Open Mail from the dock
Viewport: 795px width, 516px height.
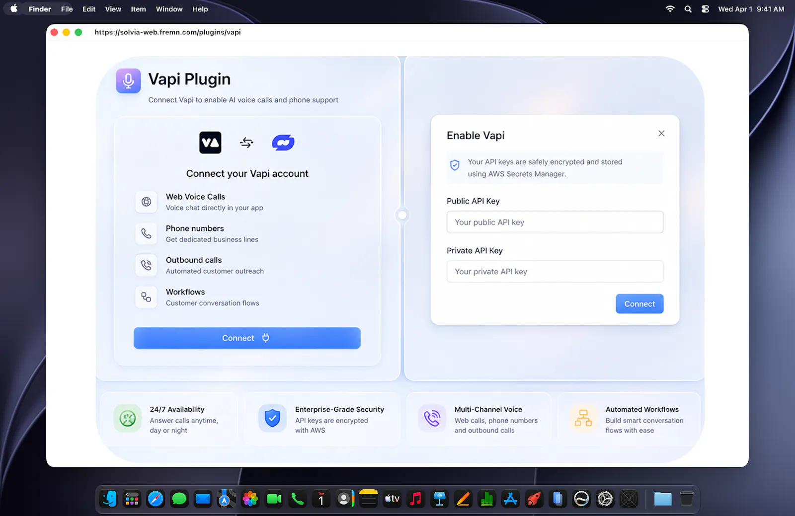[203, 499]
